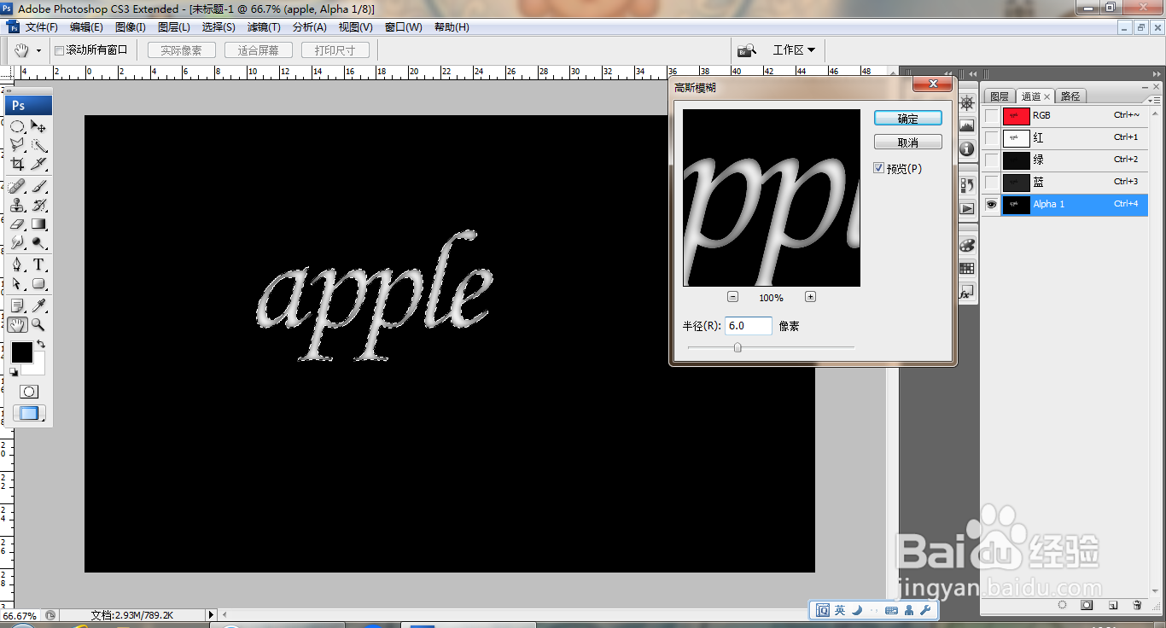1166x628 pixels.
Task: Enable Scroll All Windows checkbox
Action: pos(60,50)
